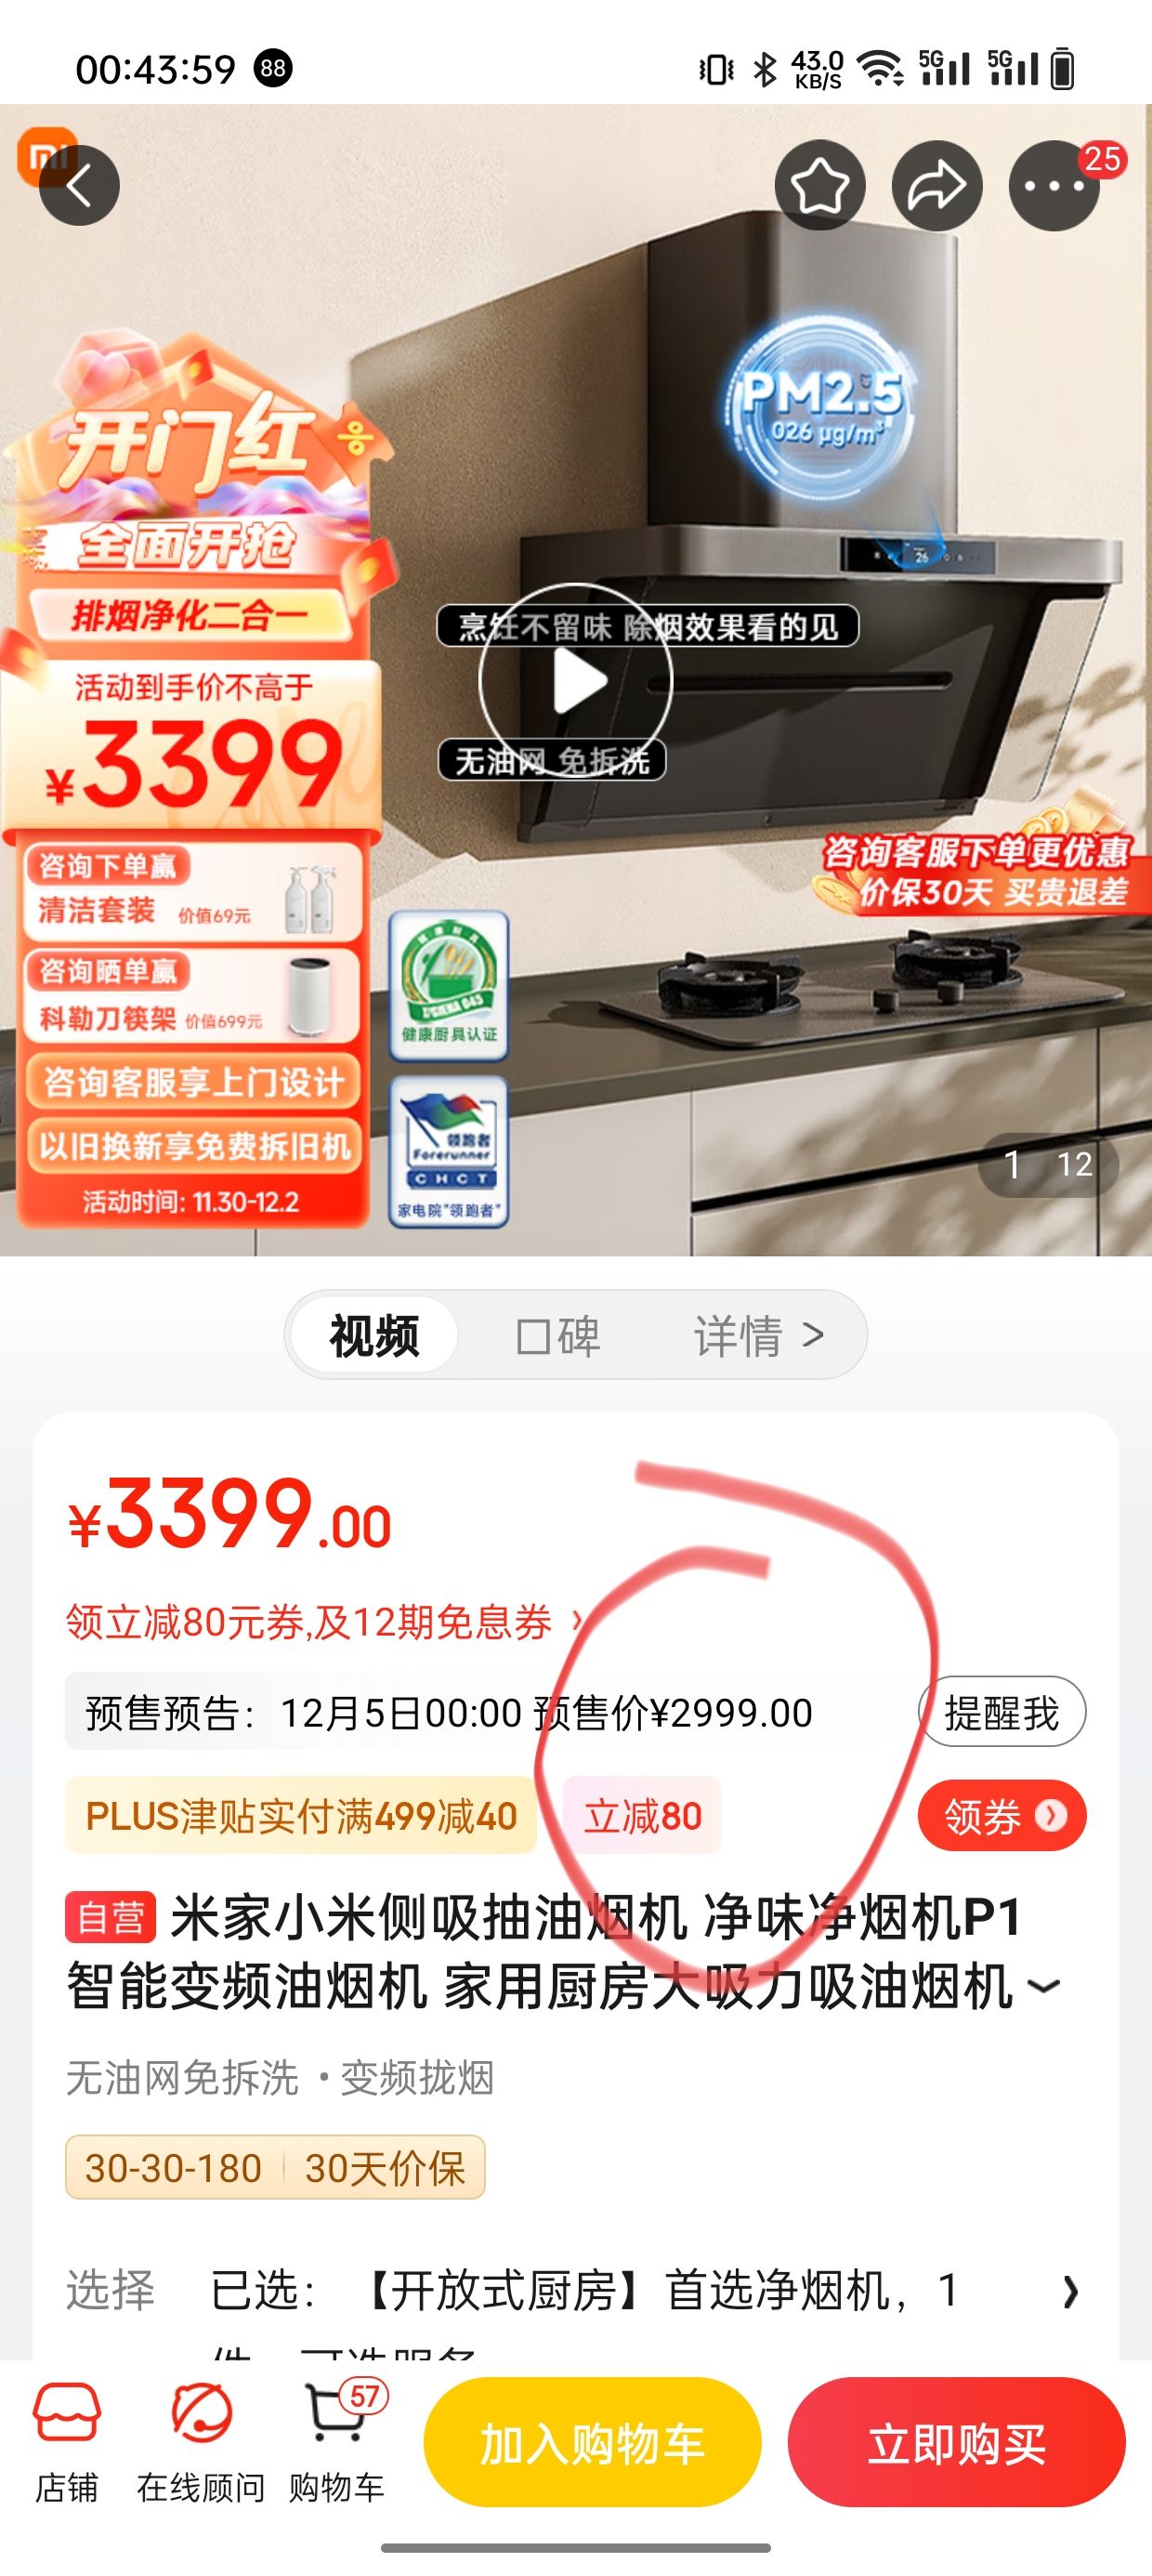Tap the 30天价保 guarantee tag

click(x=385, y=2168)
